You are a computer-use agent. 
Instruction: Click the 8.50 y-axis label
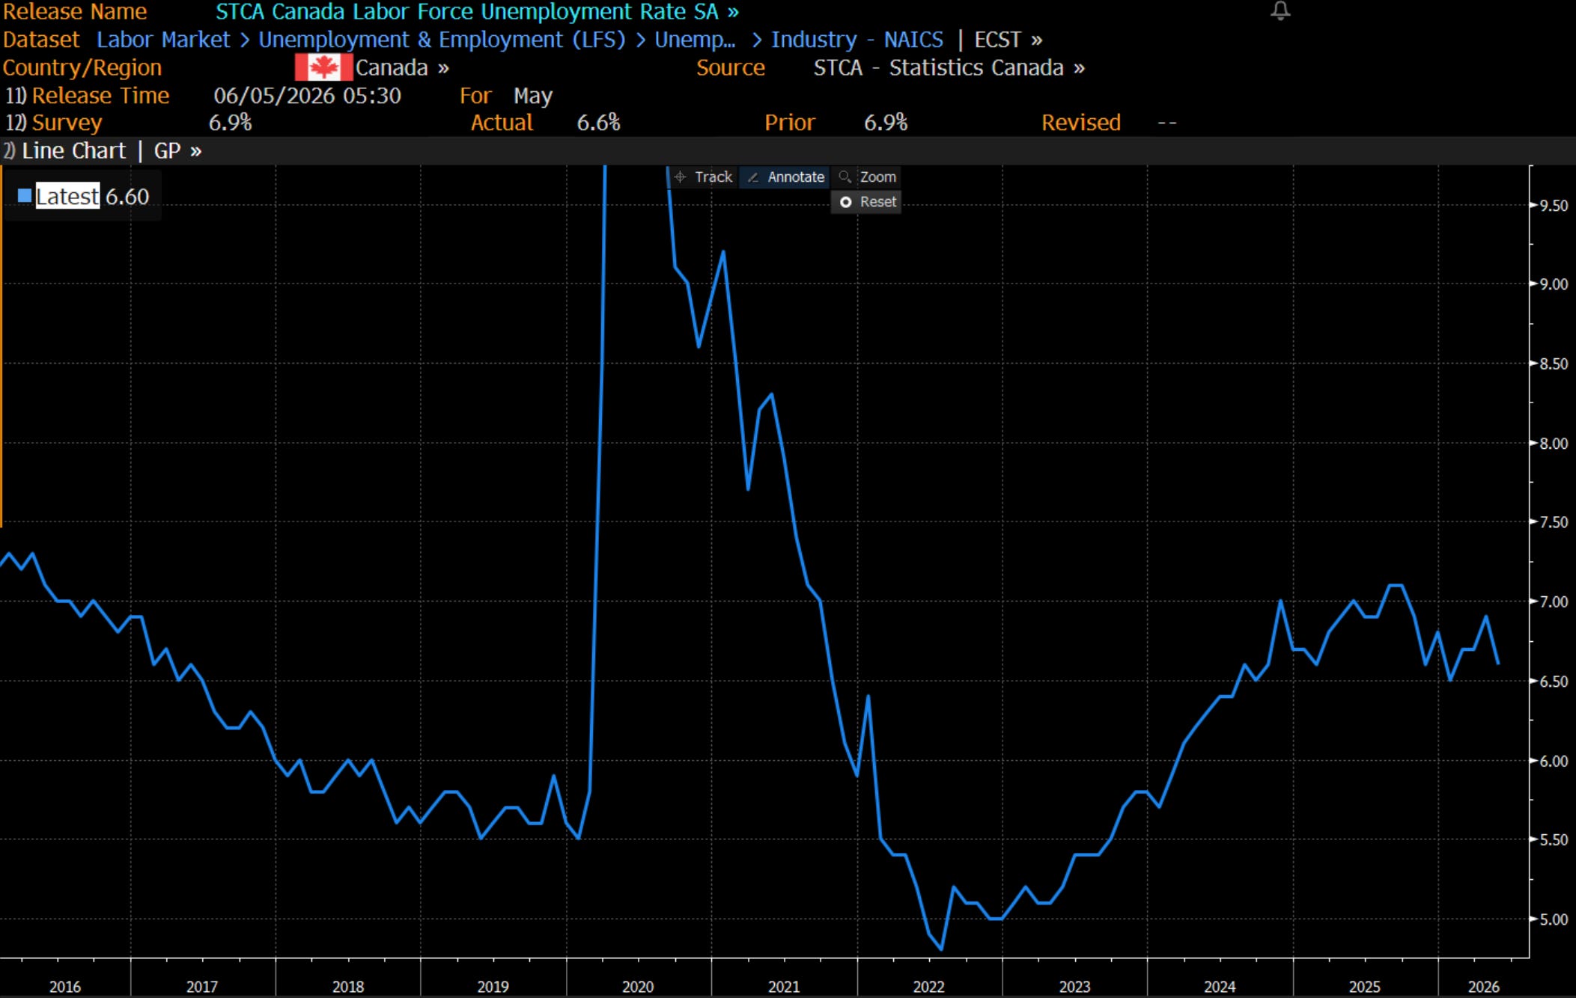(1554, 364)
